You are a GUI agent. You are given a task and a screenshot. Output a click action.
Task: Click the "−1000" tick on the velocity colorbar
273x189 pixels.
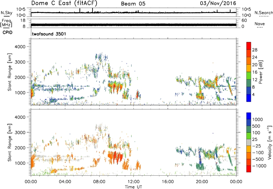[259, 166]
